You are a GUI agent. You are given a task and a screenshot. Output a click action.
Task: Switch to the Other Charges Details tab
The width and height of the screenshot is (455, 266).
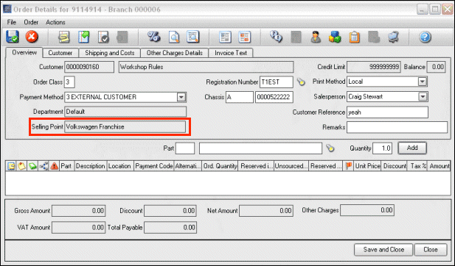pyautogui.click(x=175, y=53)
